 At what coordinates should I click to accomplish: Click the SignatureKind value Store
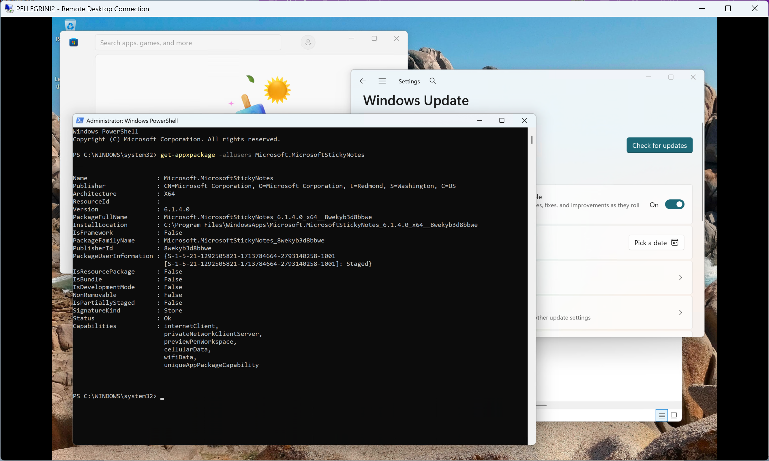pos(173,310)
